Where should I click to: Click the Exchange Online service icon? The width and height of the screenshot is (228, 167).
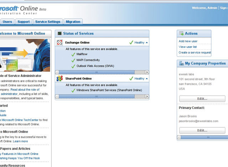(59, 42)
